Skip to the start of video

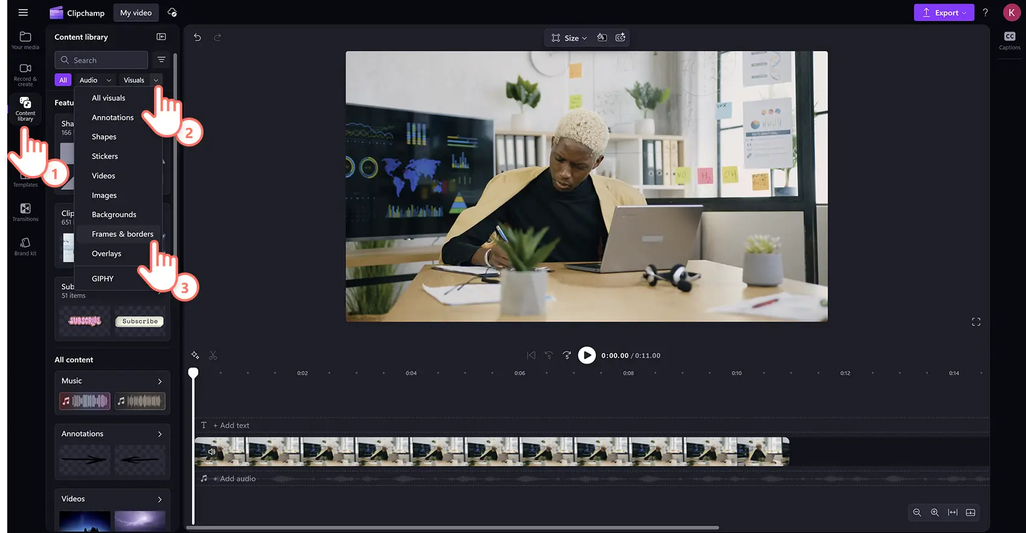click(531, 355)
